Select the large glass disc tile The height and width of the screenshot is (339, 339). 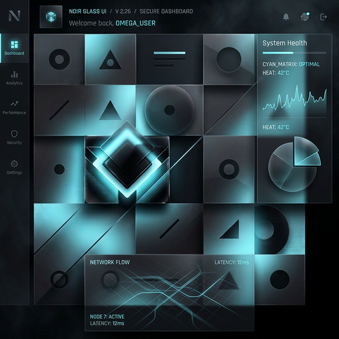coord(169,110)
